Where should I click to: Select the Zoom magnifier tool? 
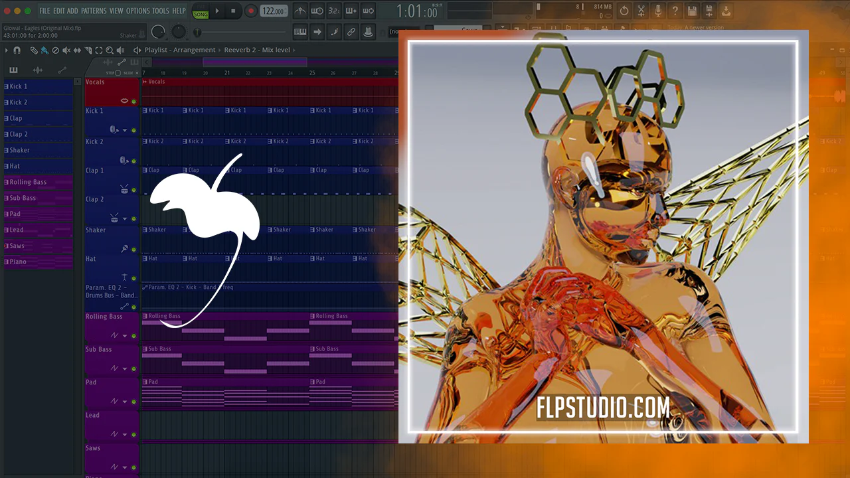point(110,50)
